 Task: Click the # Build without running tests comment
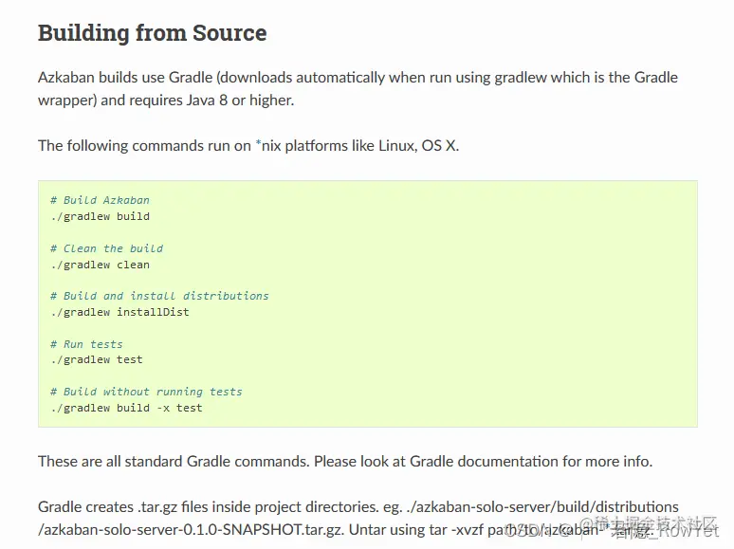tap(146, 392)
